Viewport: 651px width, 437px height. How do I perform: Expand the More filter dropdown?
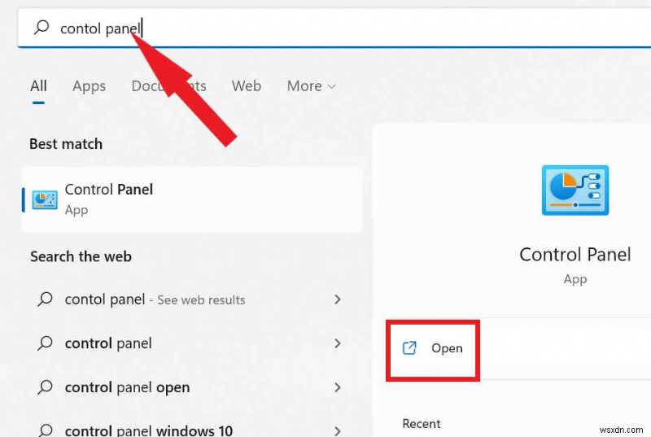click(x=311, y=86)
